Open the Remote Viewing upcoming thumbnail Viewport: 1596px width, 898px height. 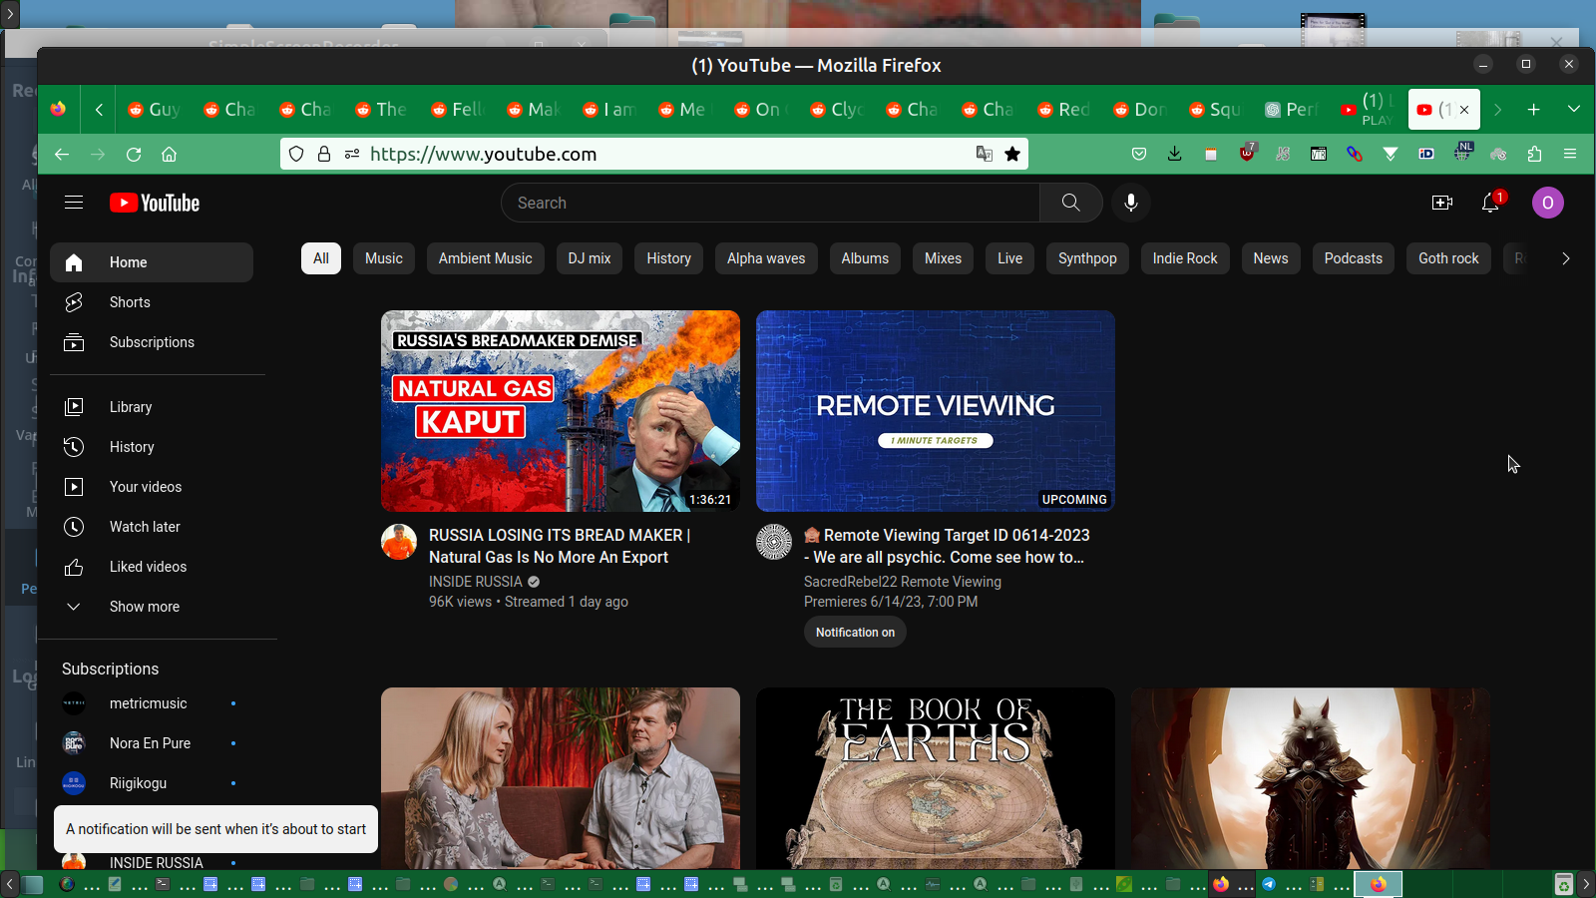936,411
